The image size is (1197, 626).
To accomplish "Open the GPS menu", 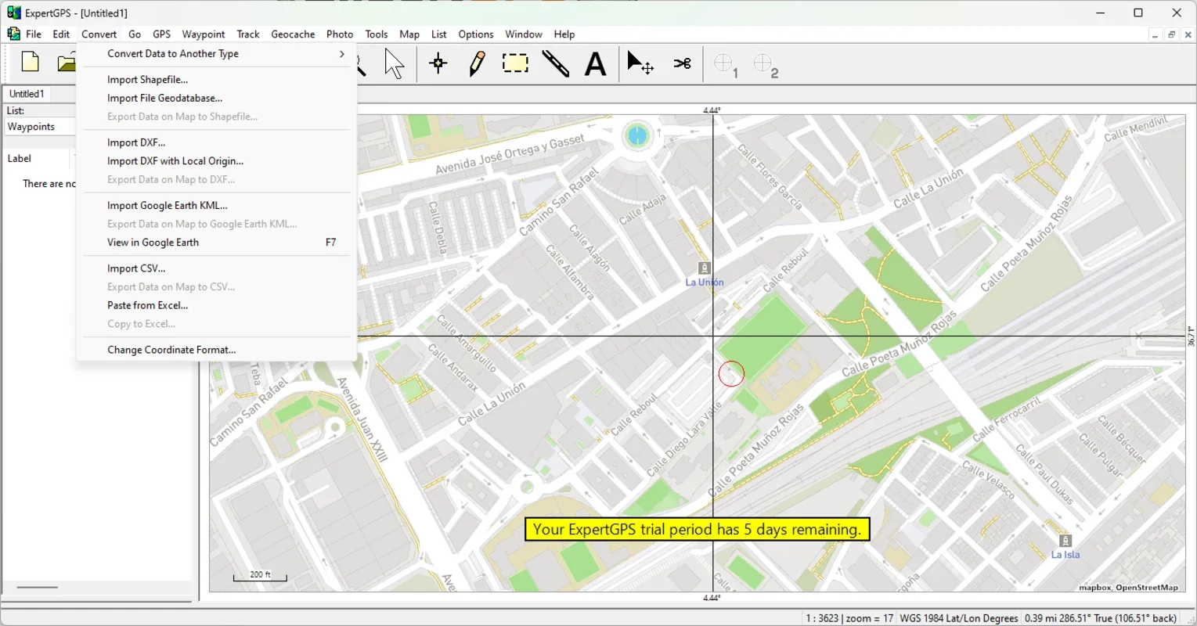I will pyautogui.click(x=162, y=34).
